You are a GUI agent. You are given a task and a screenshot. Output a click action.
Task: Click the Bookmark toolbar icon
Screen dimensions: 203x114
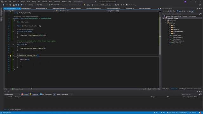[x=127, y=5]
